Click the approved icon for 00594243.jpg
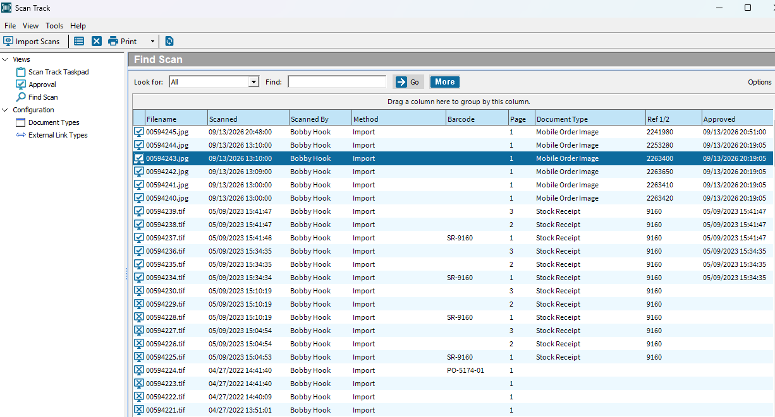 coord(139,158)
